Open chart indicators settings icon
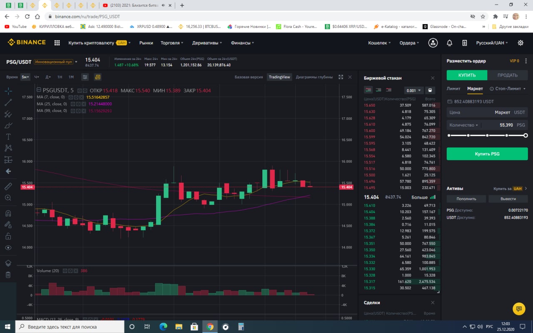Screen dimensions: 533x333 85,77
